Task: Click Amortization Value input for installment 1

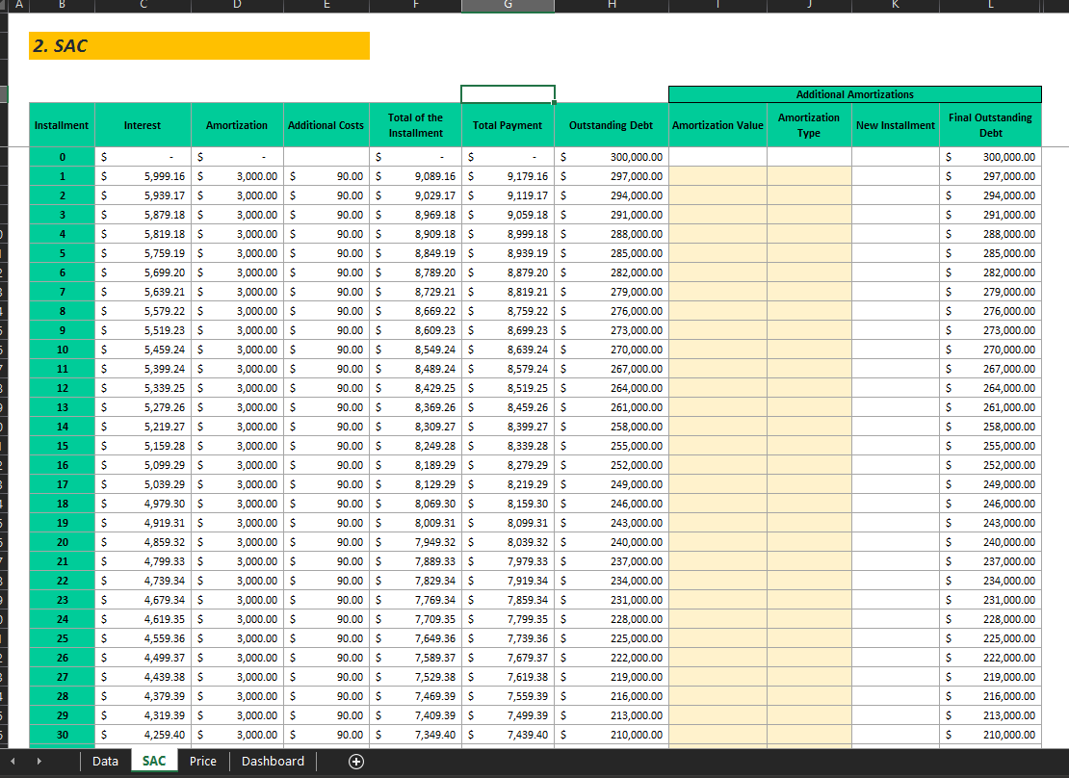Action: 717,176
